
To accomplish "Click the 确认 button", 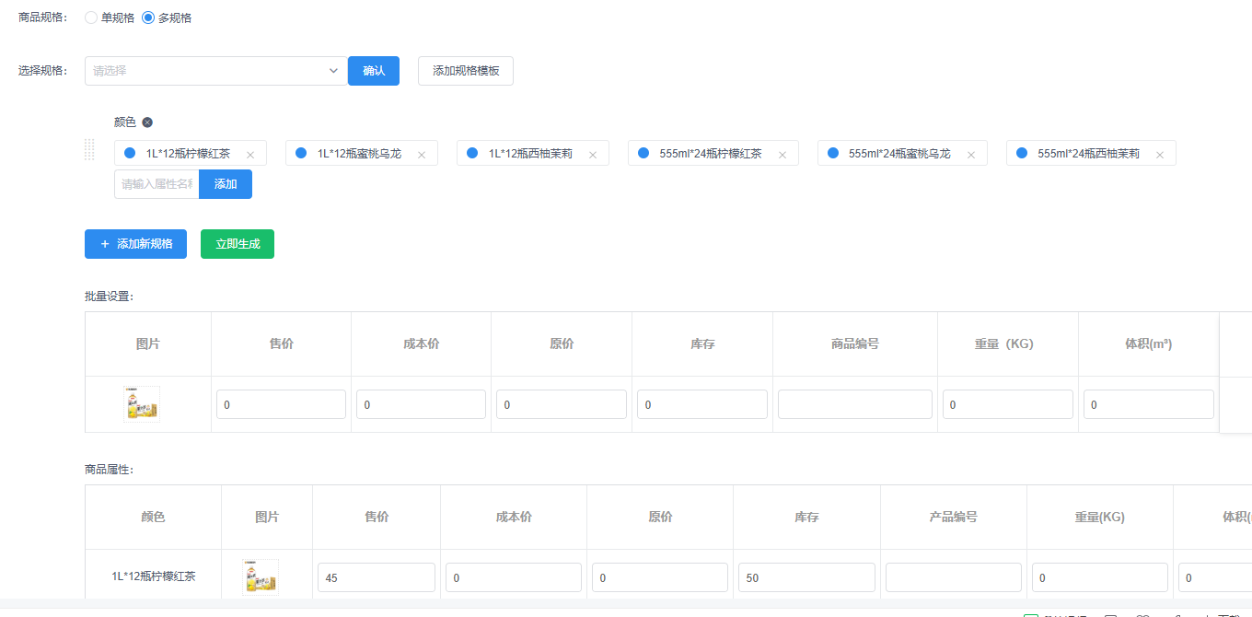I will (374, 71).
